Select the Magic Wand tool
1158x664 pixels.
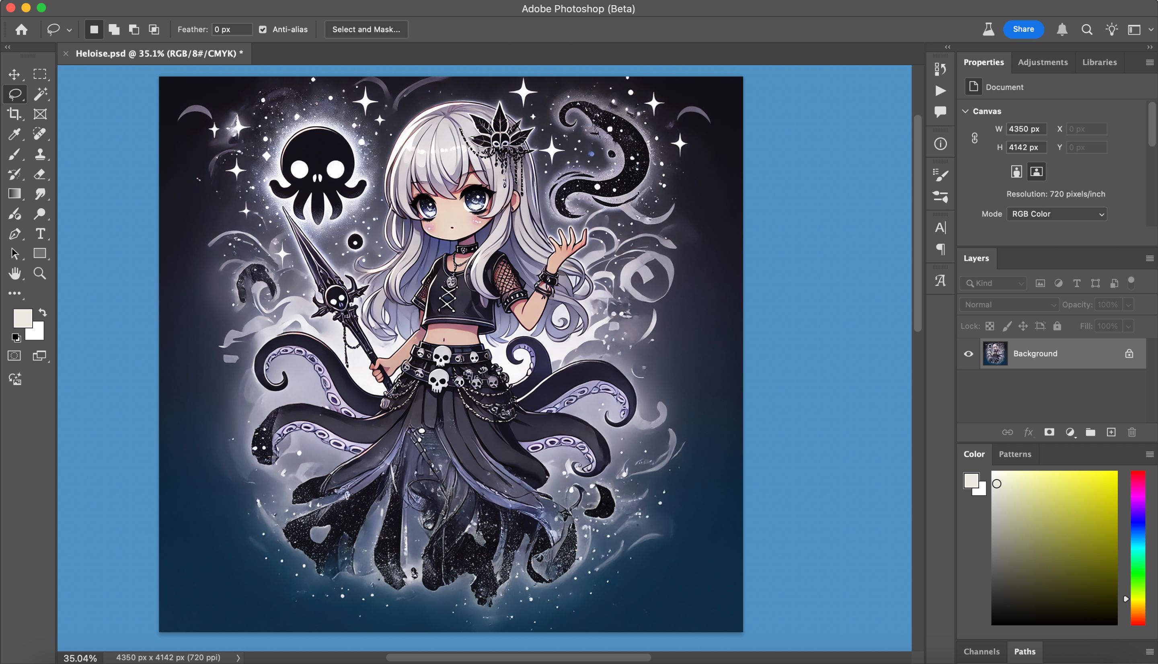point(40,94)
